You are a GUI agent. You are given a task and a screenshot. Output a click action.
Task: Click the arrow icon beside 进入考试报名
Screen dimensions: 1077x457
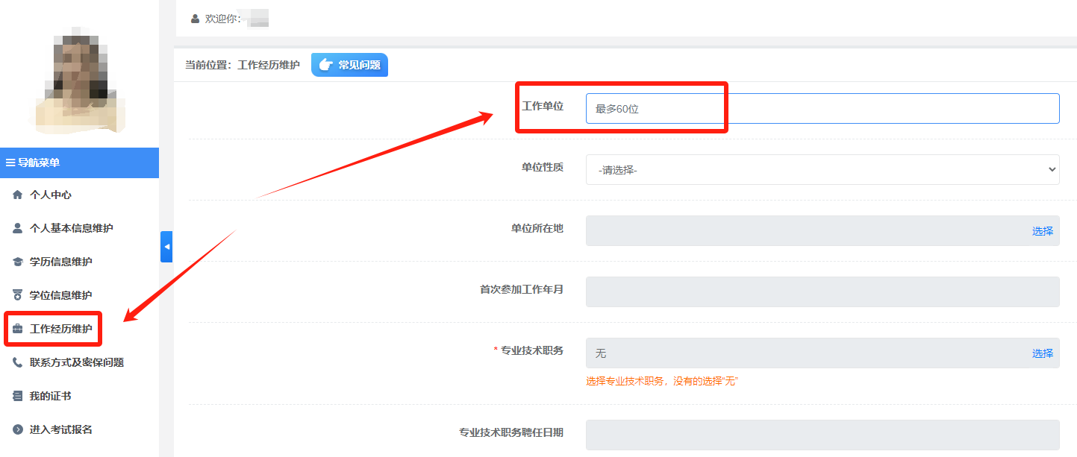[x=18, y=430]
